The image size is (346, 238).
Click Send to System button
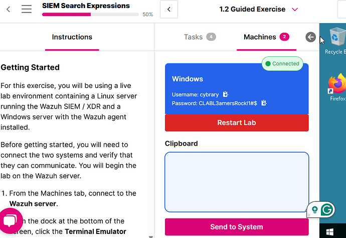tap(237, 227)
